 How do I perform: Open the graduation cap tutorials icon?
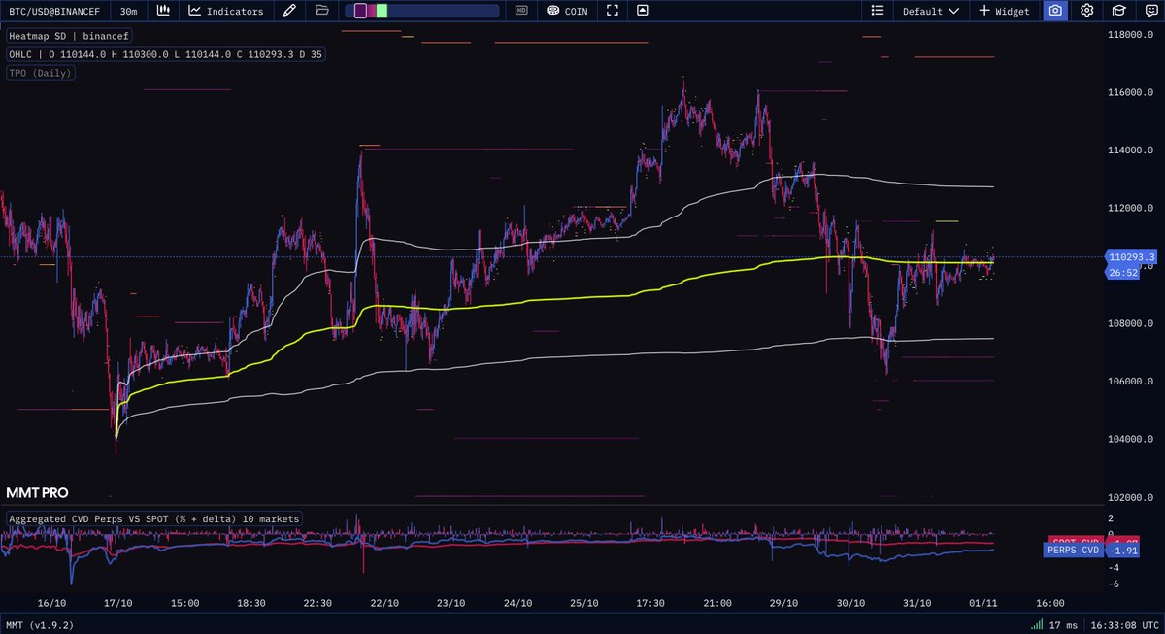click(x=1118, y=11)
